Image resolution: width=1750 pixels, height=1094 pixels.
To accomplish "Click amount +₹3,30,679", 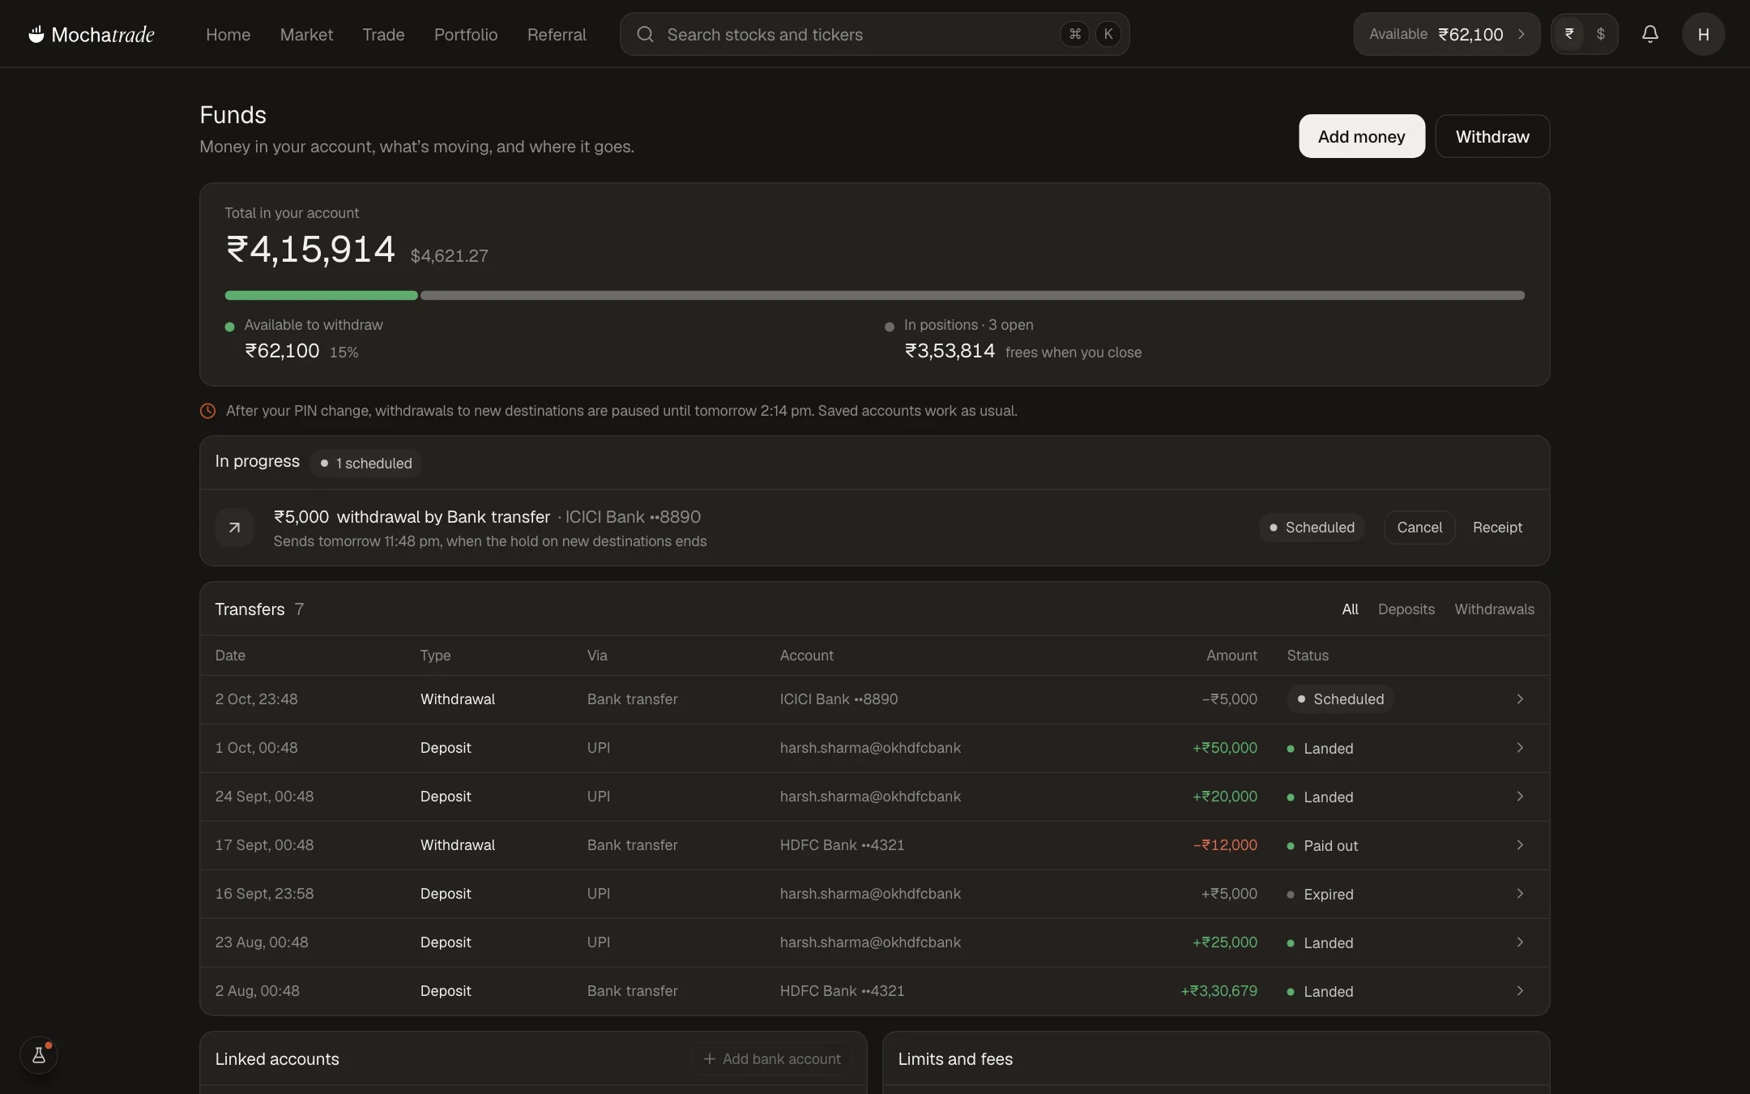I will click(x=1219, y=991).
